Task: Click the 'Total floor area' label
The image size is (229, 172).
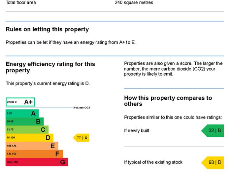Action: tap(21, 3)
